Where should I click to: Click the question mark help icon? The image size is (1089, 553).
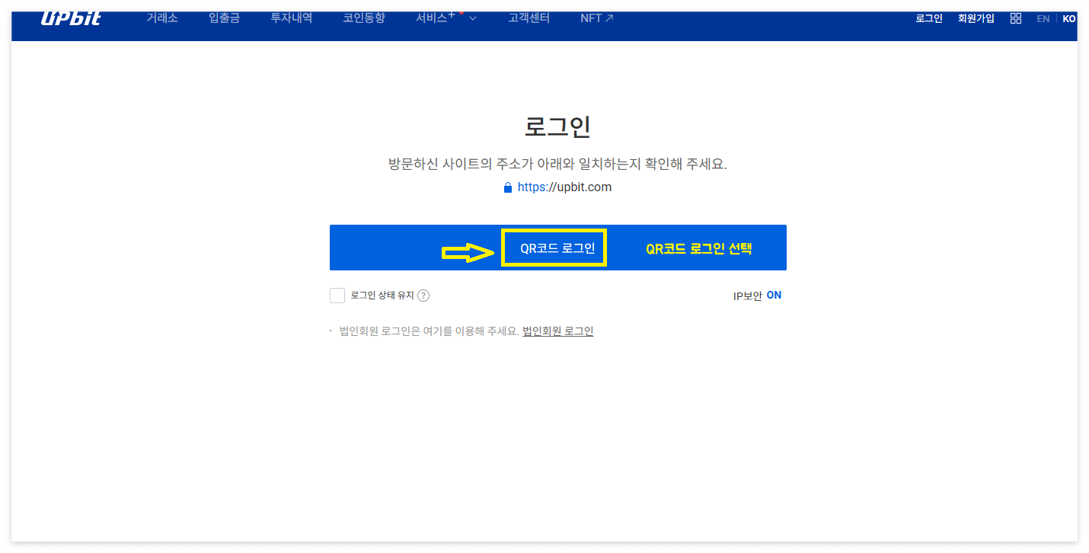coord(423,296)
